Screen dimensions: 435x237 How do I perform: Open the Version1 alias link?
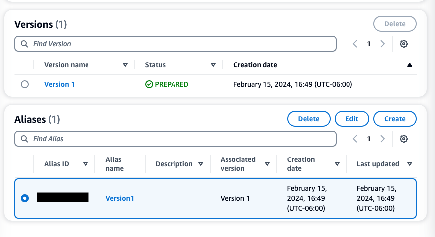[x=120, y=198]
